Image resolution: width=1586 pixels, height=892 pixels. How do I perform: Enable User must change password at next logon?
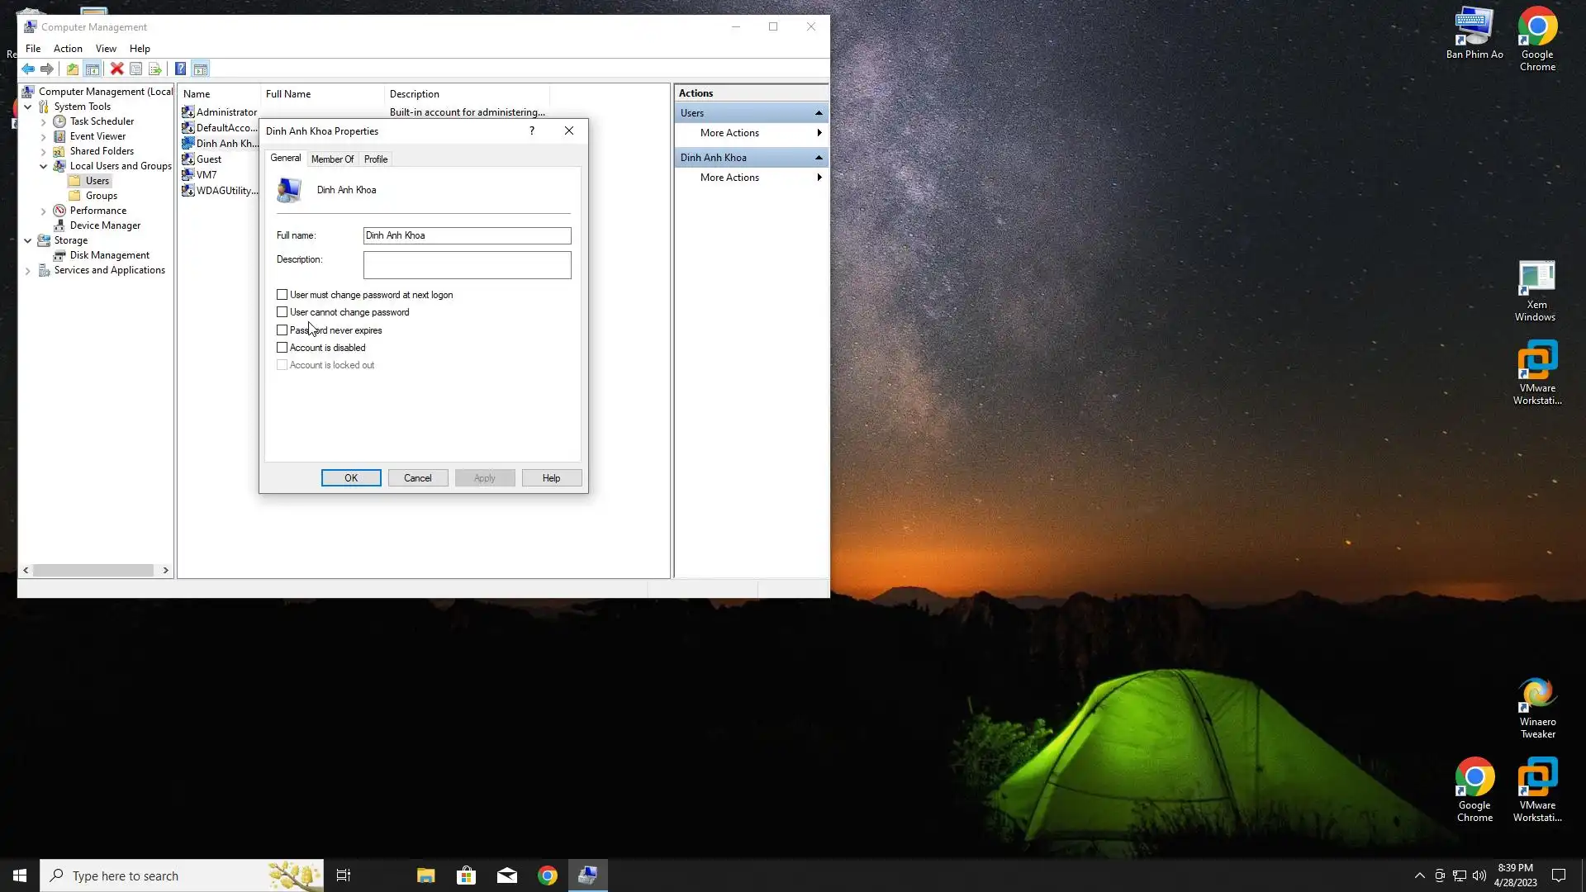point(283,295)
